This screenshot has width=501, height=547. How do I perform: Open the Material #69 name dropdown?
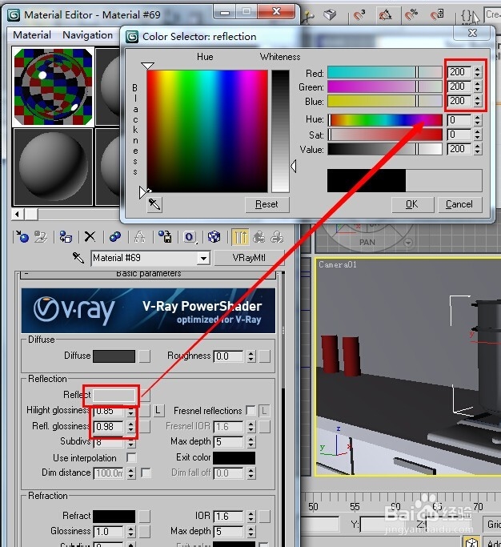coord(203,259)
